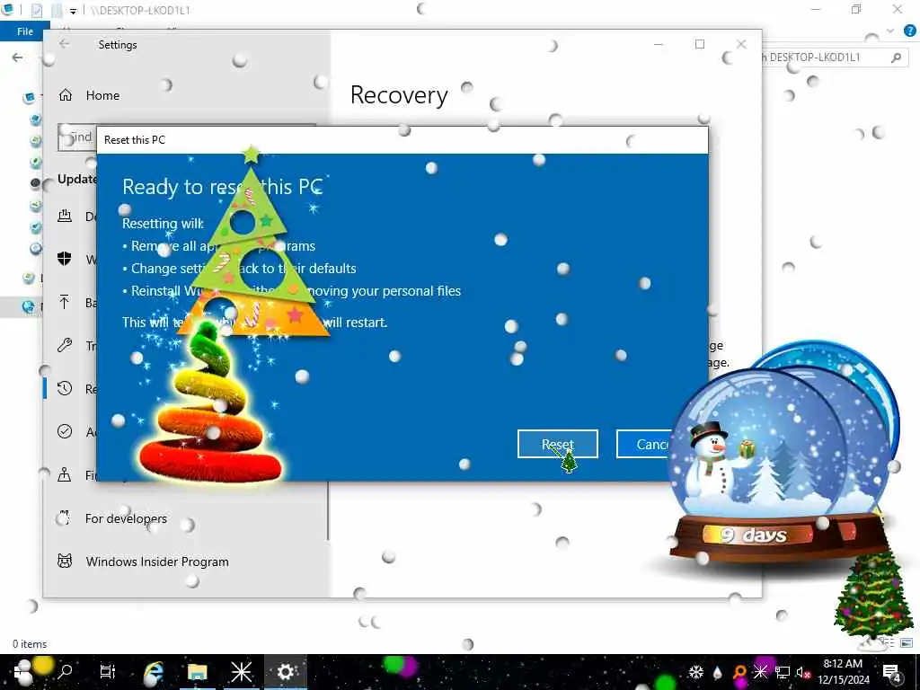Click the 0 items status text
This screenshot has height=690, width=920.
point(30,643)
